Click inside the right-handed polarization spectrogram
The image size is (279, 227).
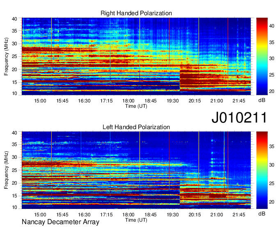click(x=136, y=56)
